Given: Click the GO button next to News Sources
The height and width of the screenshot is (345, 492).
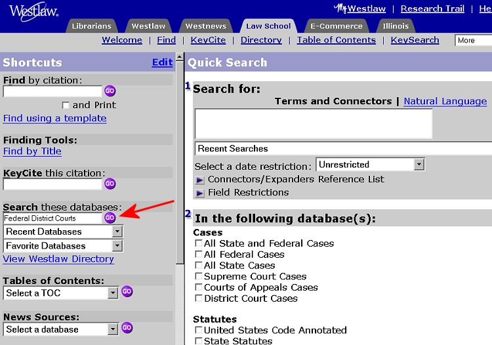Looking at the screenshot, I should [127, 328].
